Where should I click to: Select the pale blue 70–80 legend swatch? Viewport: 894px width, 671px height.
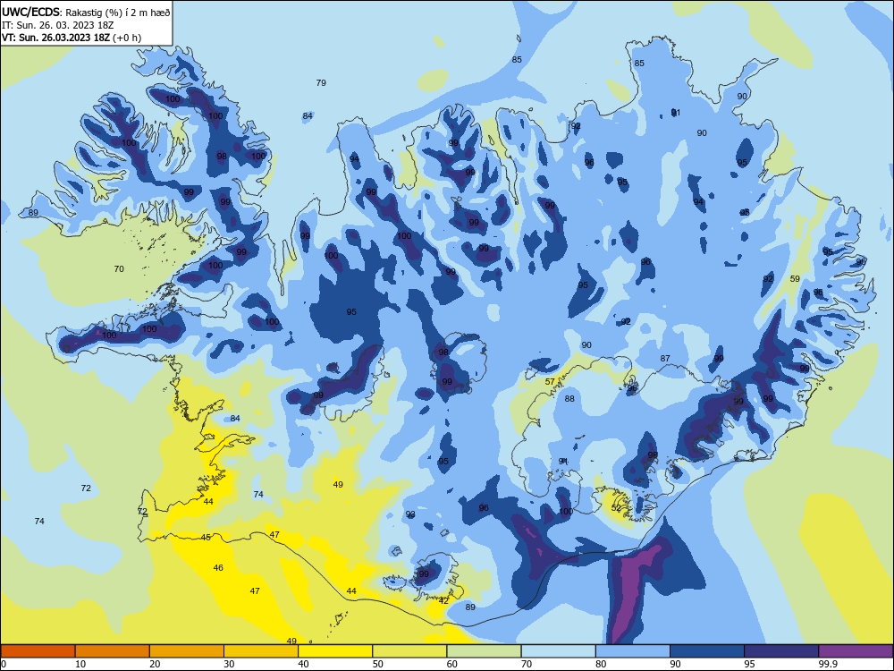(x=558, y=651)
